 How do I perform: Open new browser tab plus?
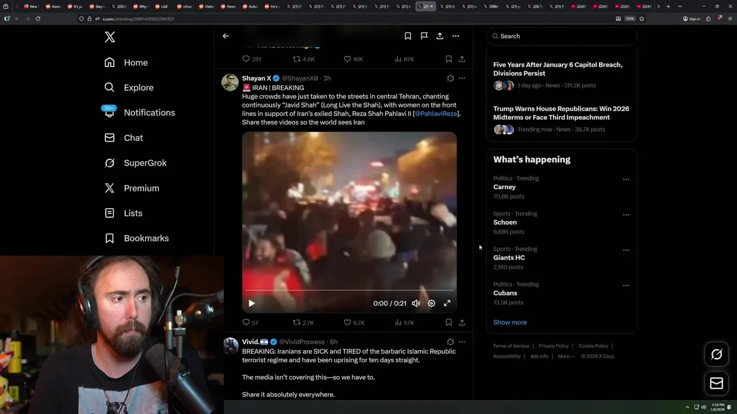[668, 6]
